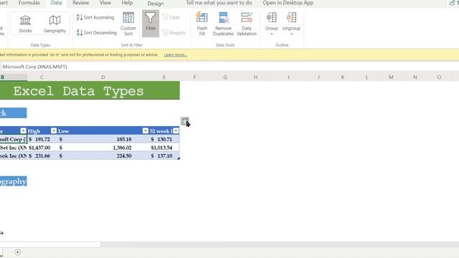Select cell with value $1,013.54
Viewport: 459px width, 258px height.
click(x=164, y=148)
